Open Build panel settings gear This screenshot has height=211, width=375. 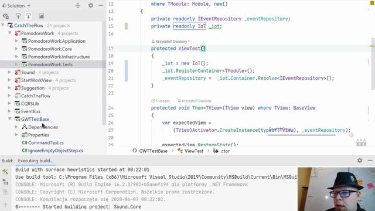[360, 160]
